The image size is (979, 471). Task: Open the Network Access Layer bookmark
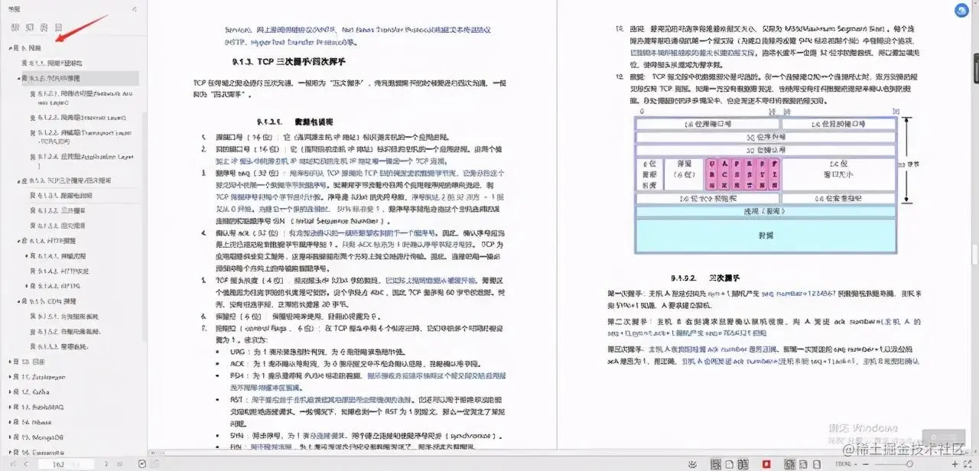click(80, 97)
